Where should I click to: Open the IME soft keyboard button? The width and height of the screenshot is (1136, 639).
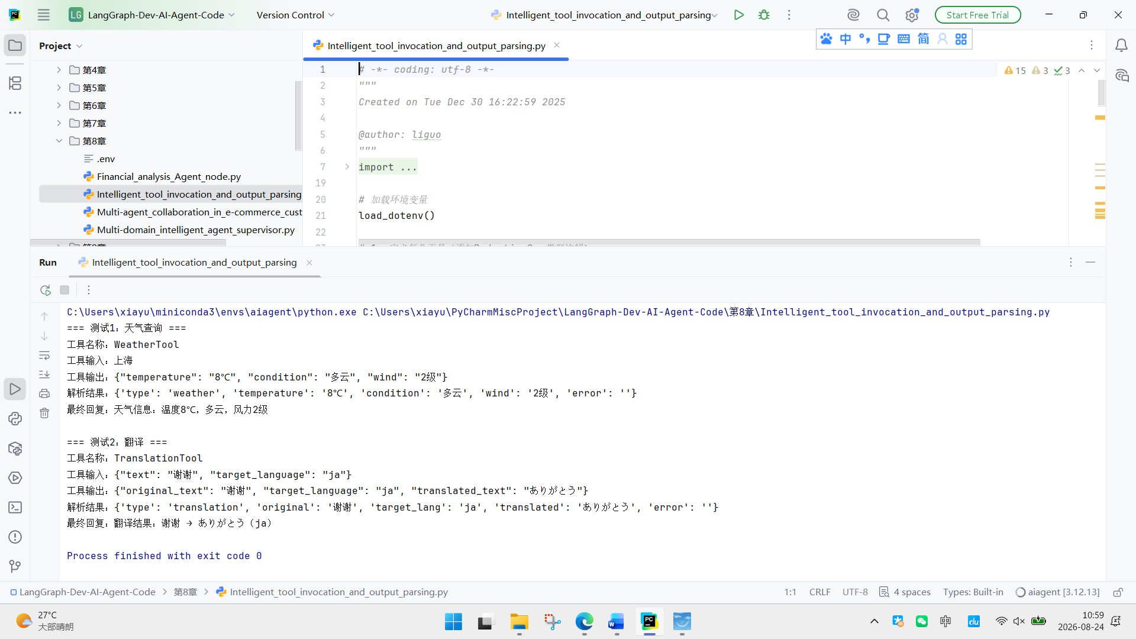coord(903,39)
